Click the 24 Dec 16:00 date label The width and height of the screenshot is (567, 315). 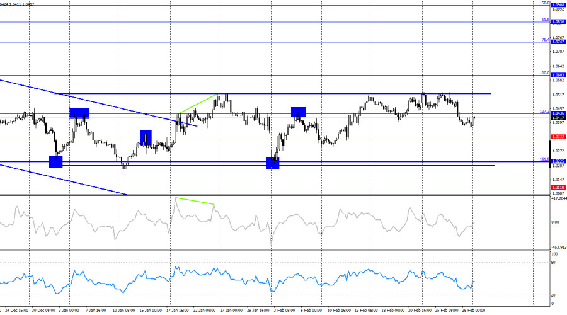17,311
